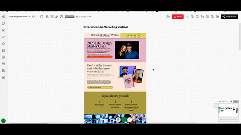Click the zoom percentage box
This screenshot has height=135, width=241.
tap(236, 102)
